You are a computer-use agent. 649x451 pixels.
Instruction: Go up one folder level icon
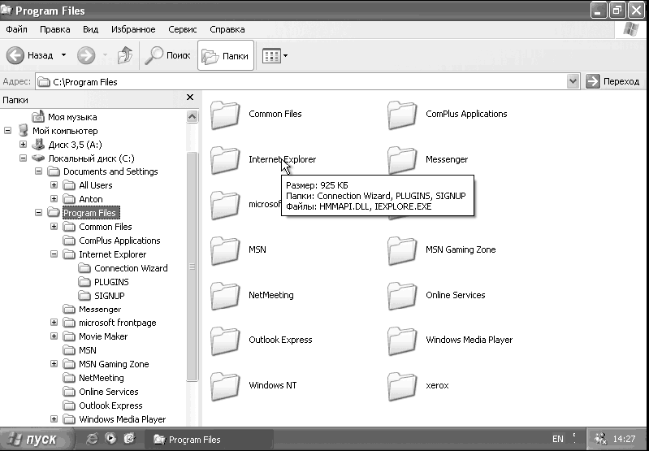(x=124, y=55)
